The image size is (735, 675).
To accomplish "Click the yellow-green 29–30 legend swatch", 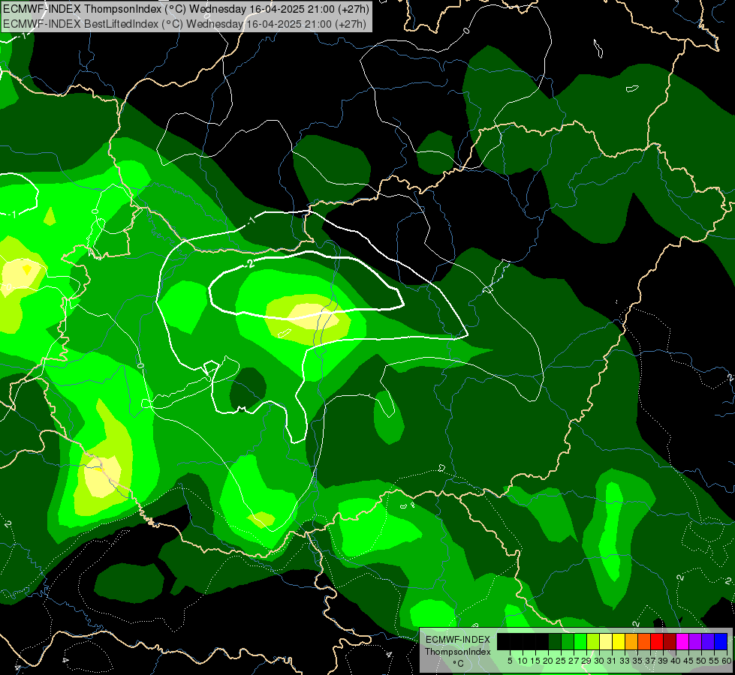I will point(593,641).
